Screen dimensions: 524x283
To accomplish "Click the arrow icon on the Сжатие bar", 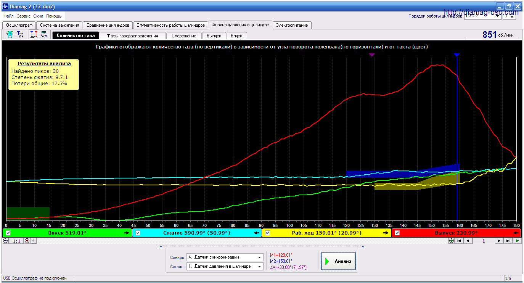I will (257, 233).
